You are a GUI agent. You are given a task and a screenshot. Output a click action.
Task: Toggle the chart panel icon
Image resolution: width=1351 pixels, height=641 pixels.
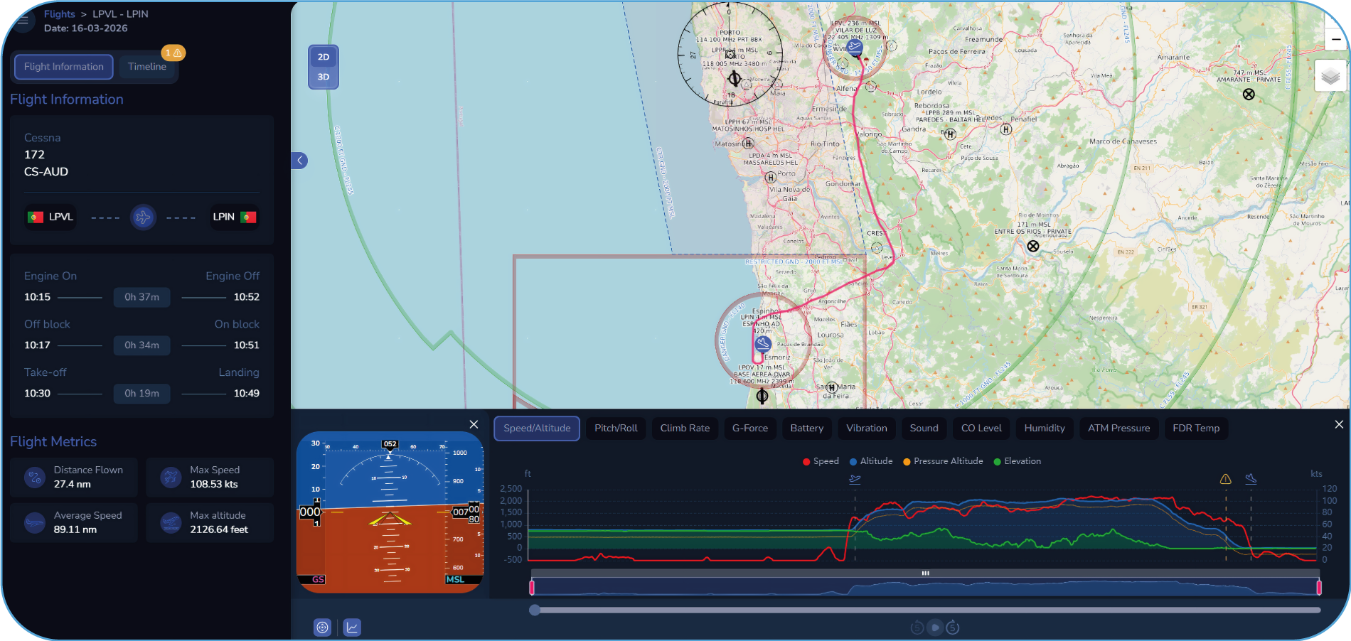tap(352, 627)
